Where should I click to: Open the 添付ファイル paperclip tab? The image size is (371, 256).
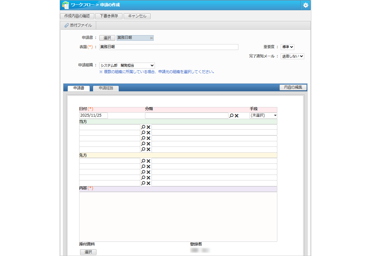(x=78, y=25)
